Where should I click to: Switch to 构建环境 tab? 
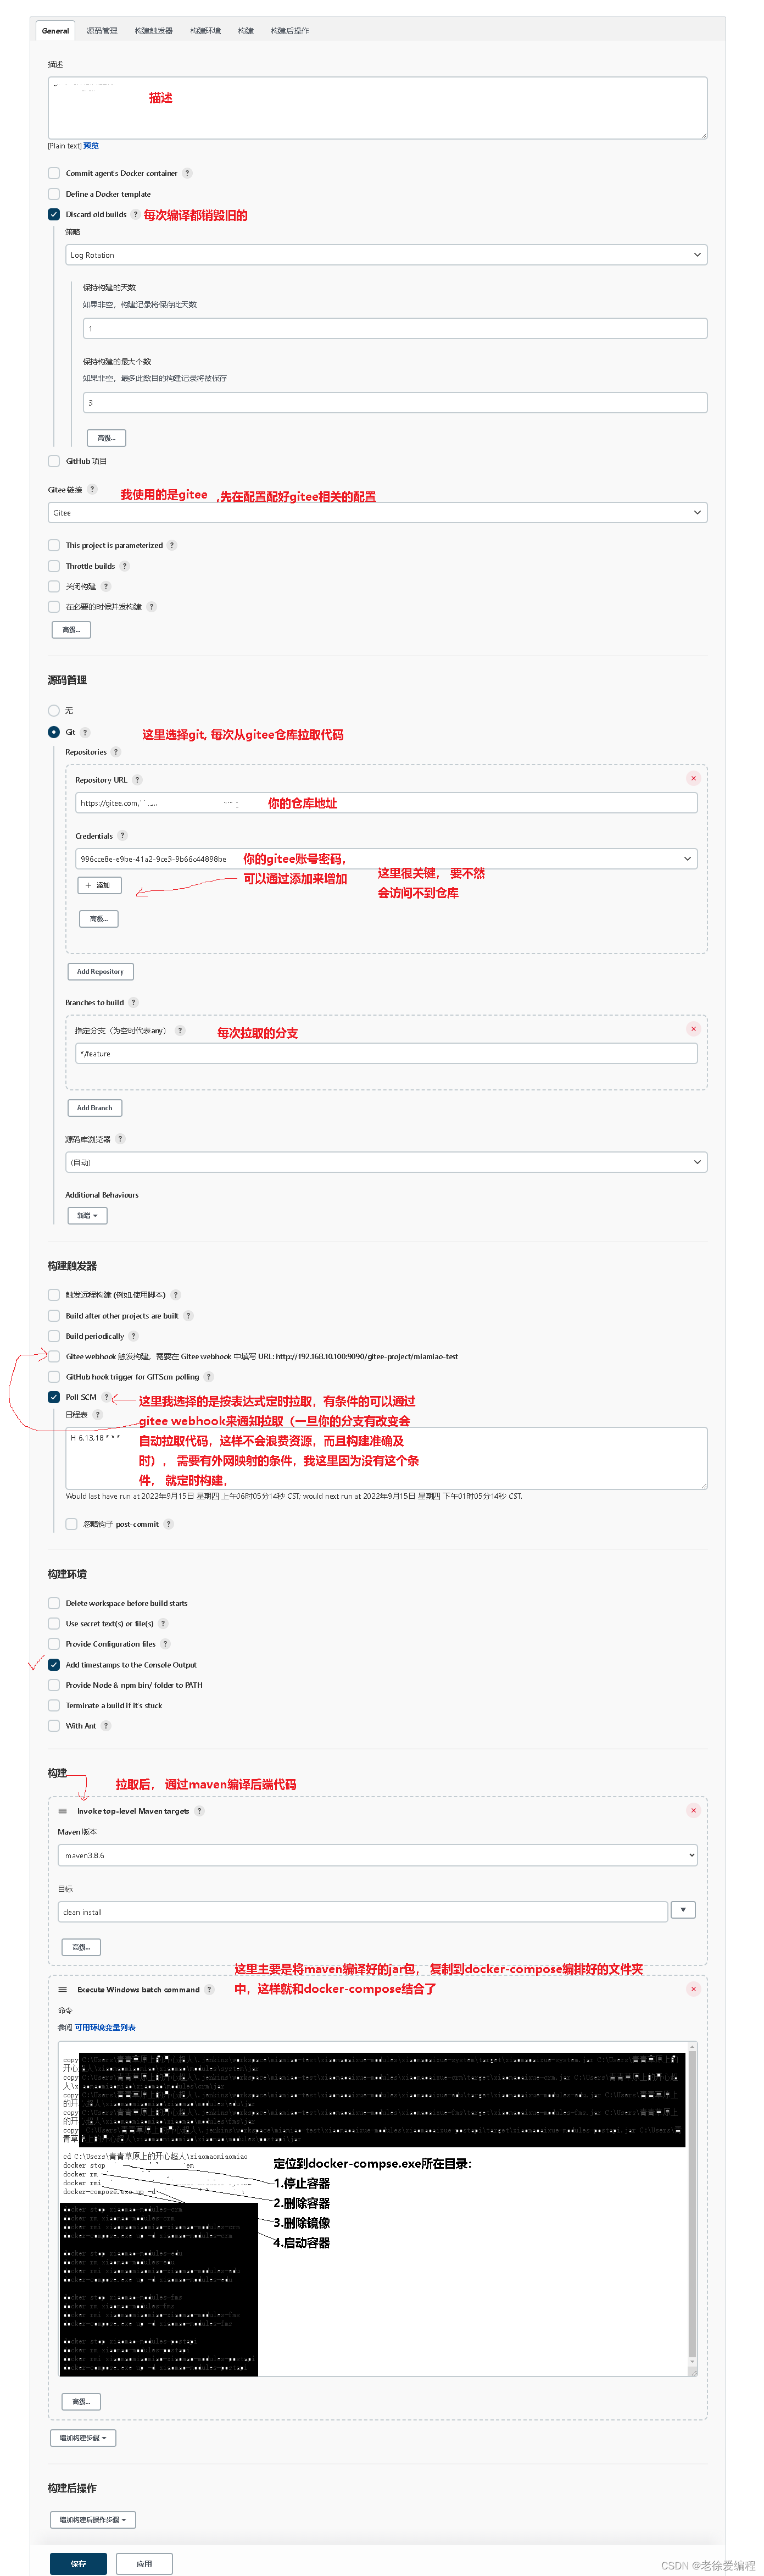point(206,31)
